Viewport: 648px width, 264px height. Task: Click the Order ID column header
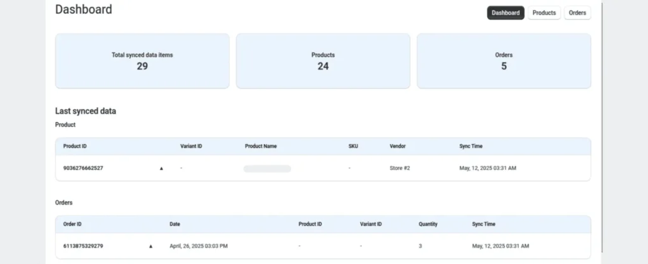pos(72,224)
